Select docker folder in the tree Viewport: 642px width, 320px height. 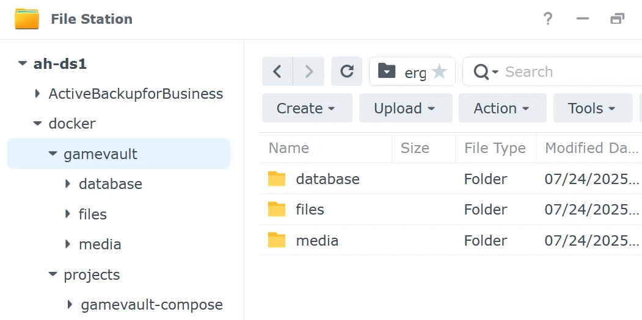72,123
